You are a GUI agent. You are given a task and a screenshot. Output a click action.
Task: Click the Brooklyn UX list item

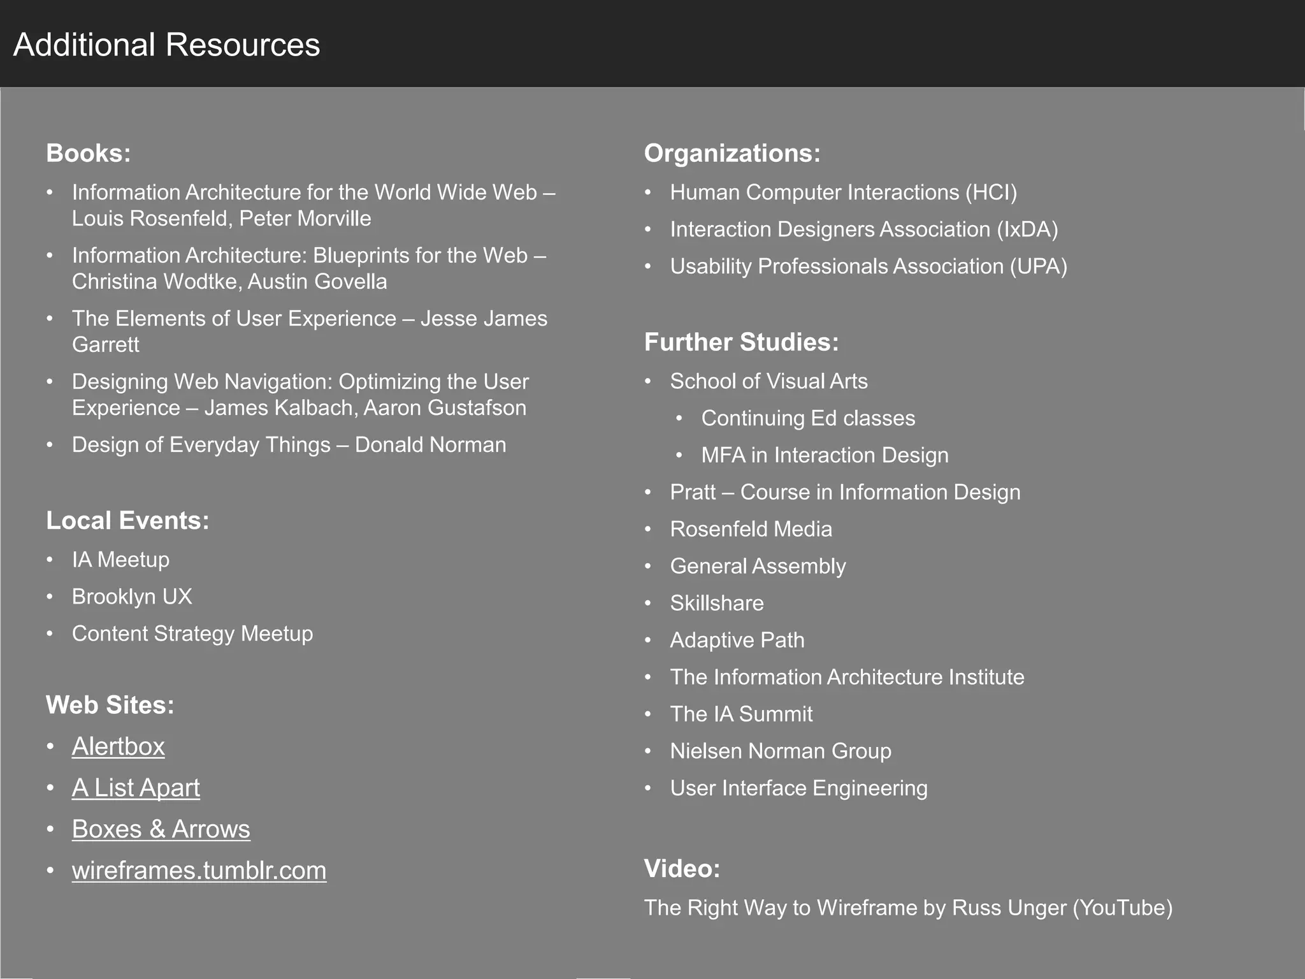pos(132,597)
